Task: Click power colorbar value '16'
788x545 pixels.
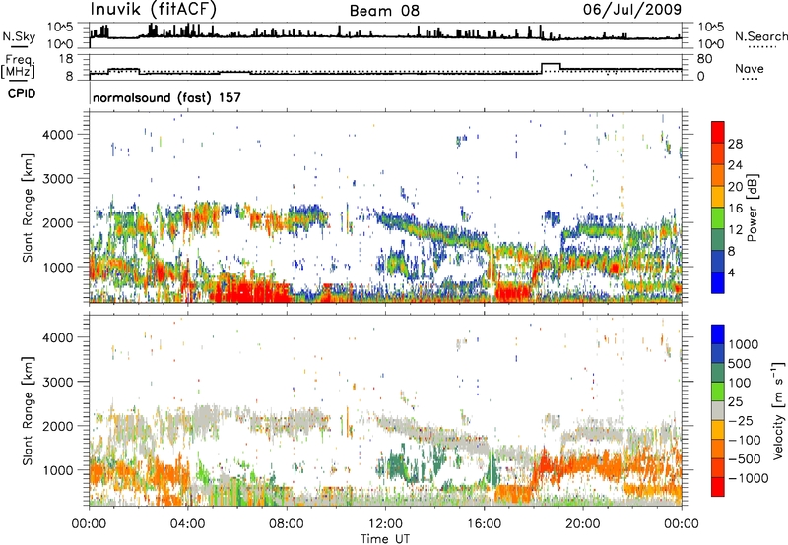Action: [735, 209]
